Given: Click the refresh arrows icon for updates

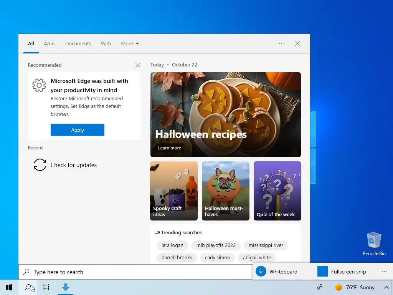Looking at the screenshot, I should (x=40, y=165).
